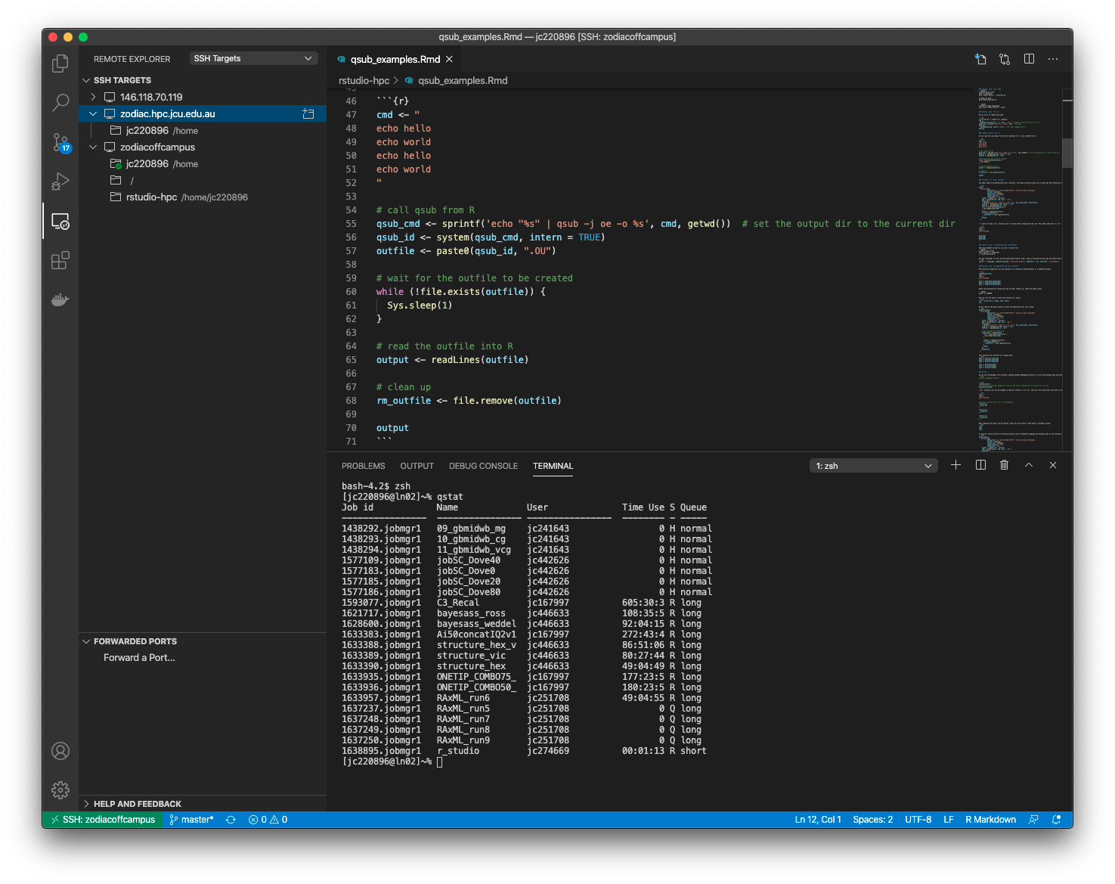Open the Accounts menu icon
The width and height of the screenshot is (1115, 884).
click(60, 751)
